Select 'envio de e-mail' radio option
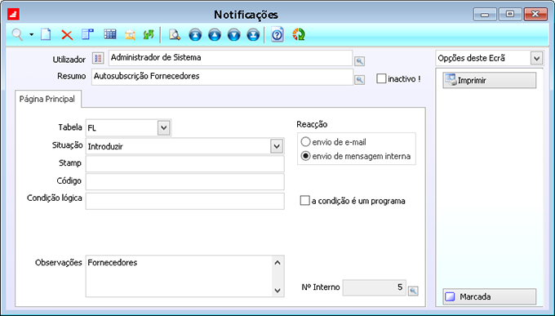 305,142
